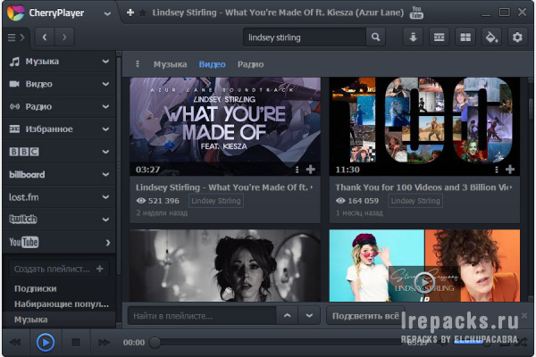Add current track with plus icon in title bar

130,12
